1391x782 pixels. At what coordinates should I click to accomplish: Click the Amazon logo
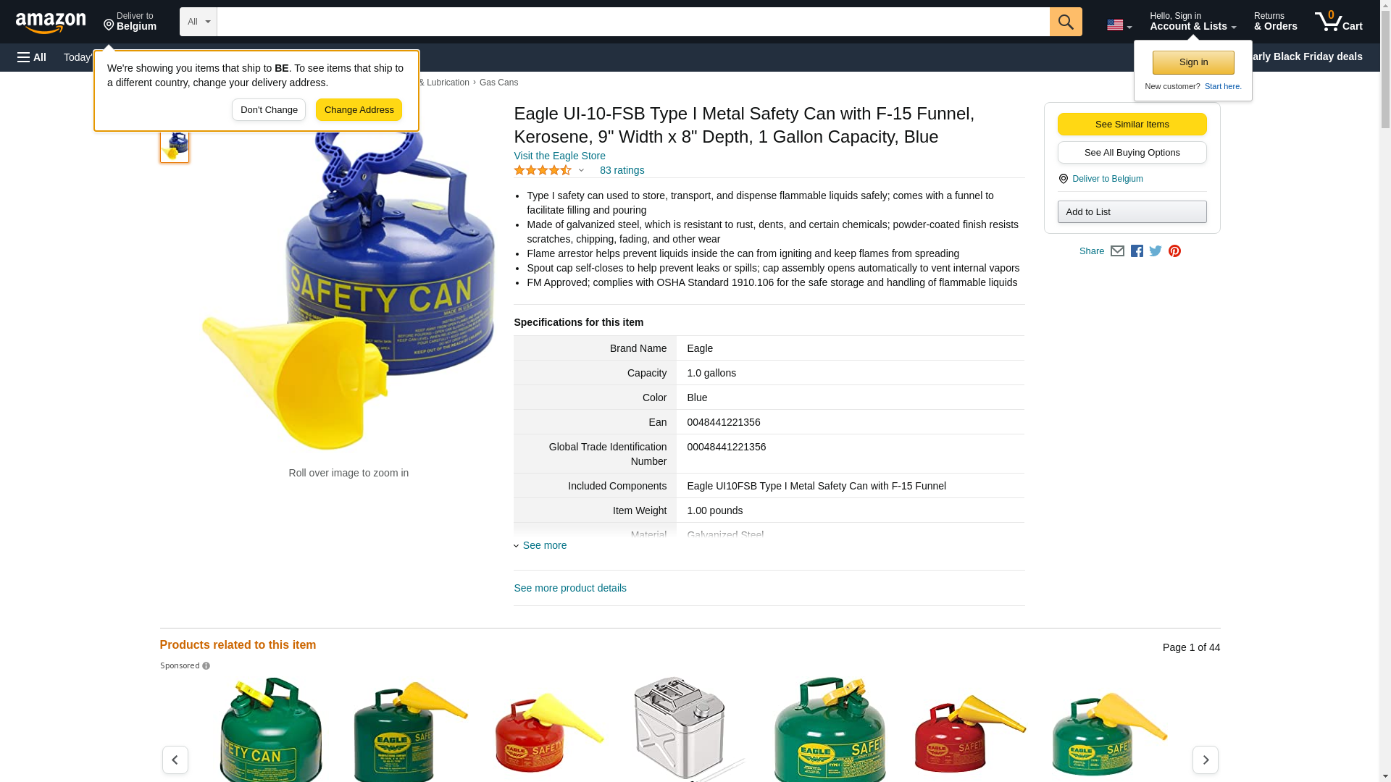click(x=51, y=22)
